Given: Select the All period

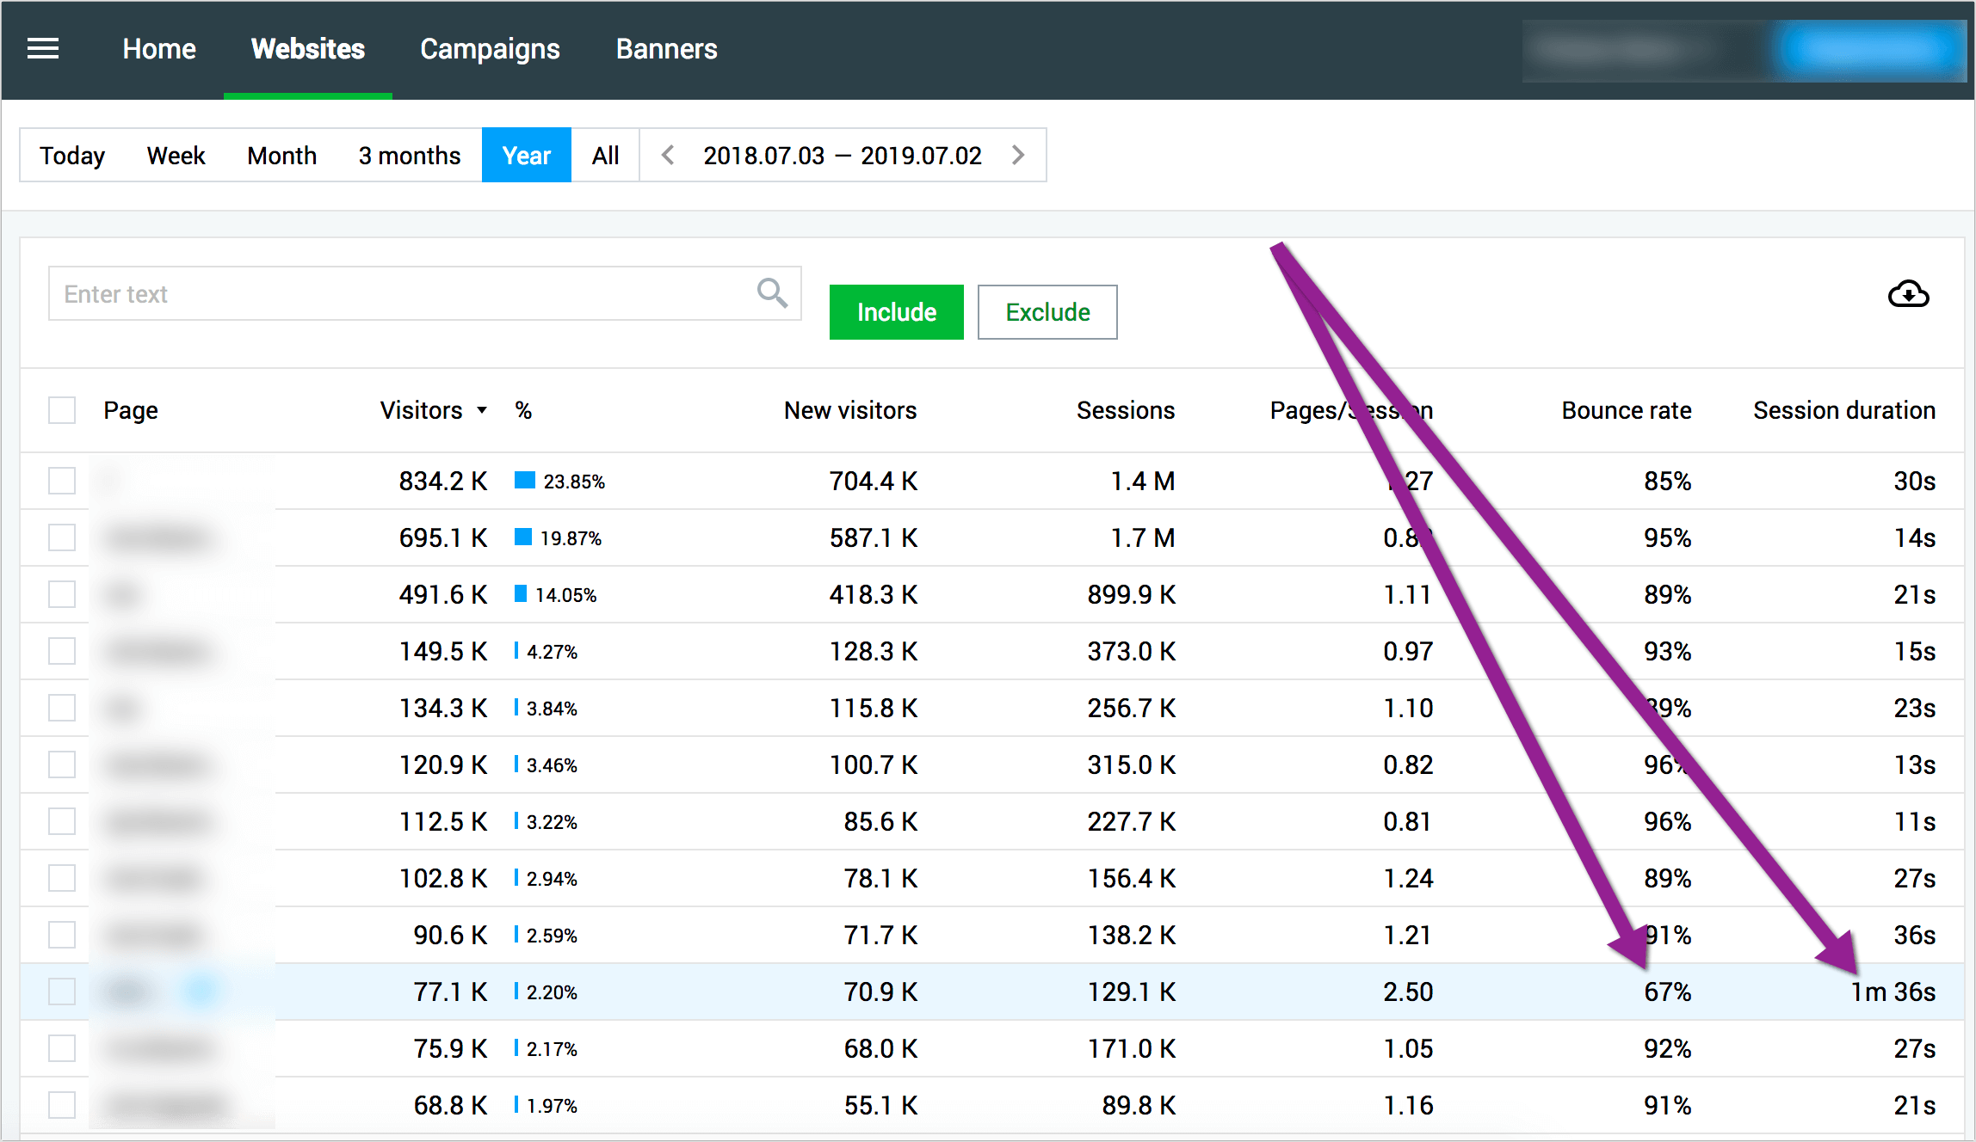Looking at the screenshot, I should [x=605, y=155].
